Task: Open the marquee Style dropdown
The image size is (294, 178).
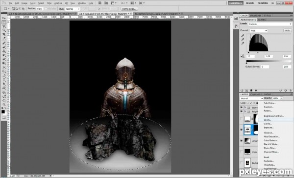Action: click(x=73, y=9)
